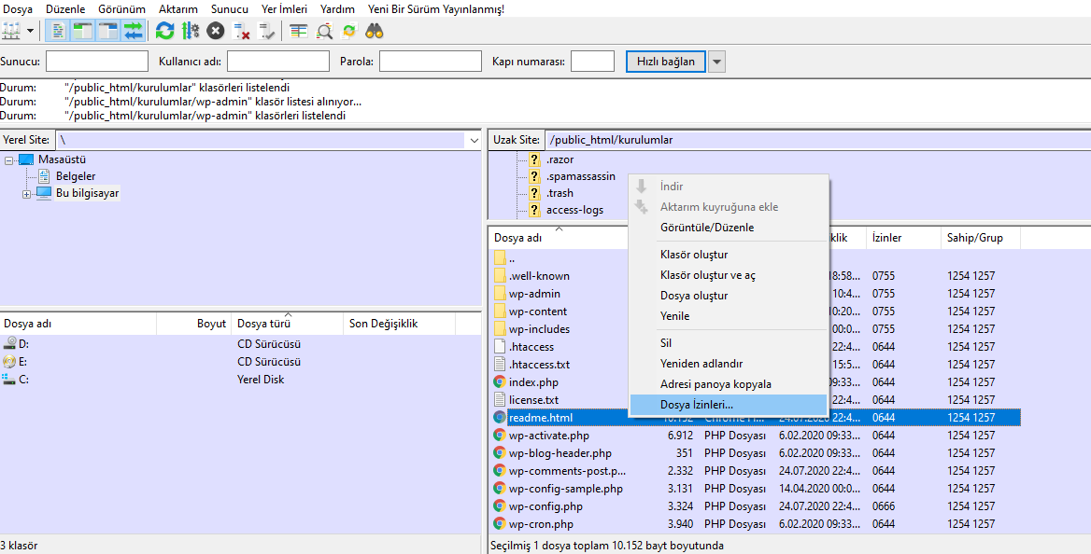The image size is (1091, 554).
Task: Select Görüntüle/Düzenle in the context menu
Action: pyautogui.click(x=729, y=228)
